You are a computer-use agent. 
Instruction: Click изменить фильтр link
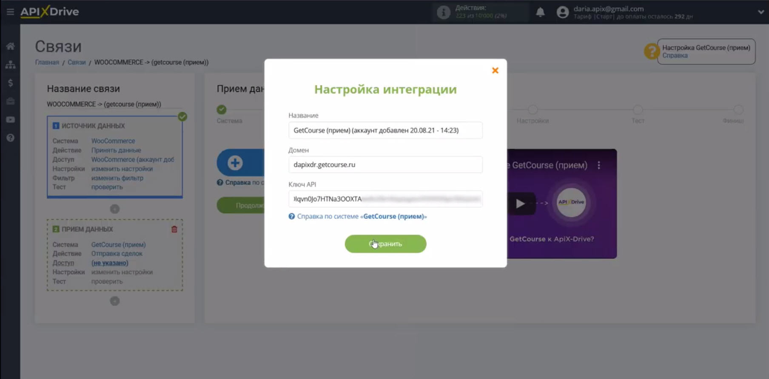click(117, 178)
